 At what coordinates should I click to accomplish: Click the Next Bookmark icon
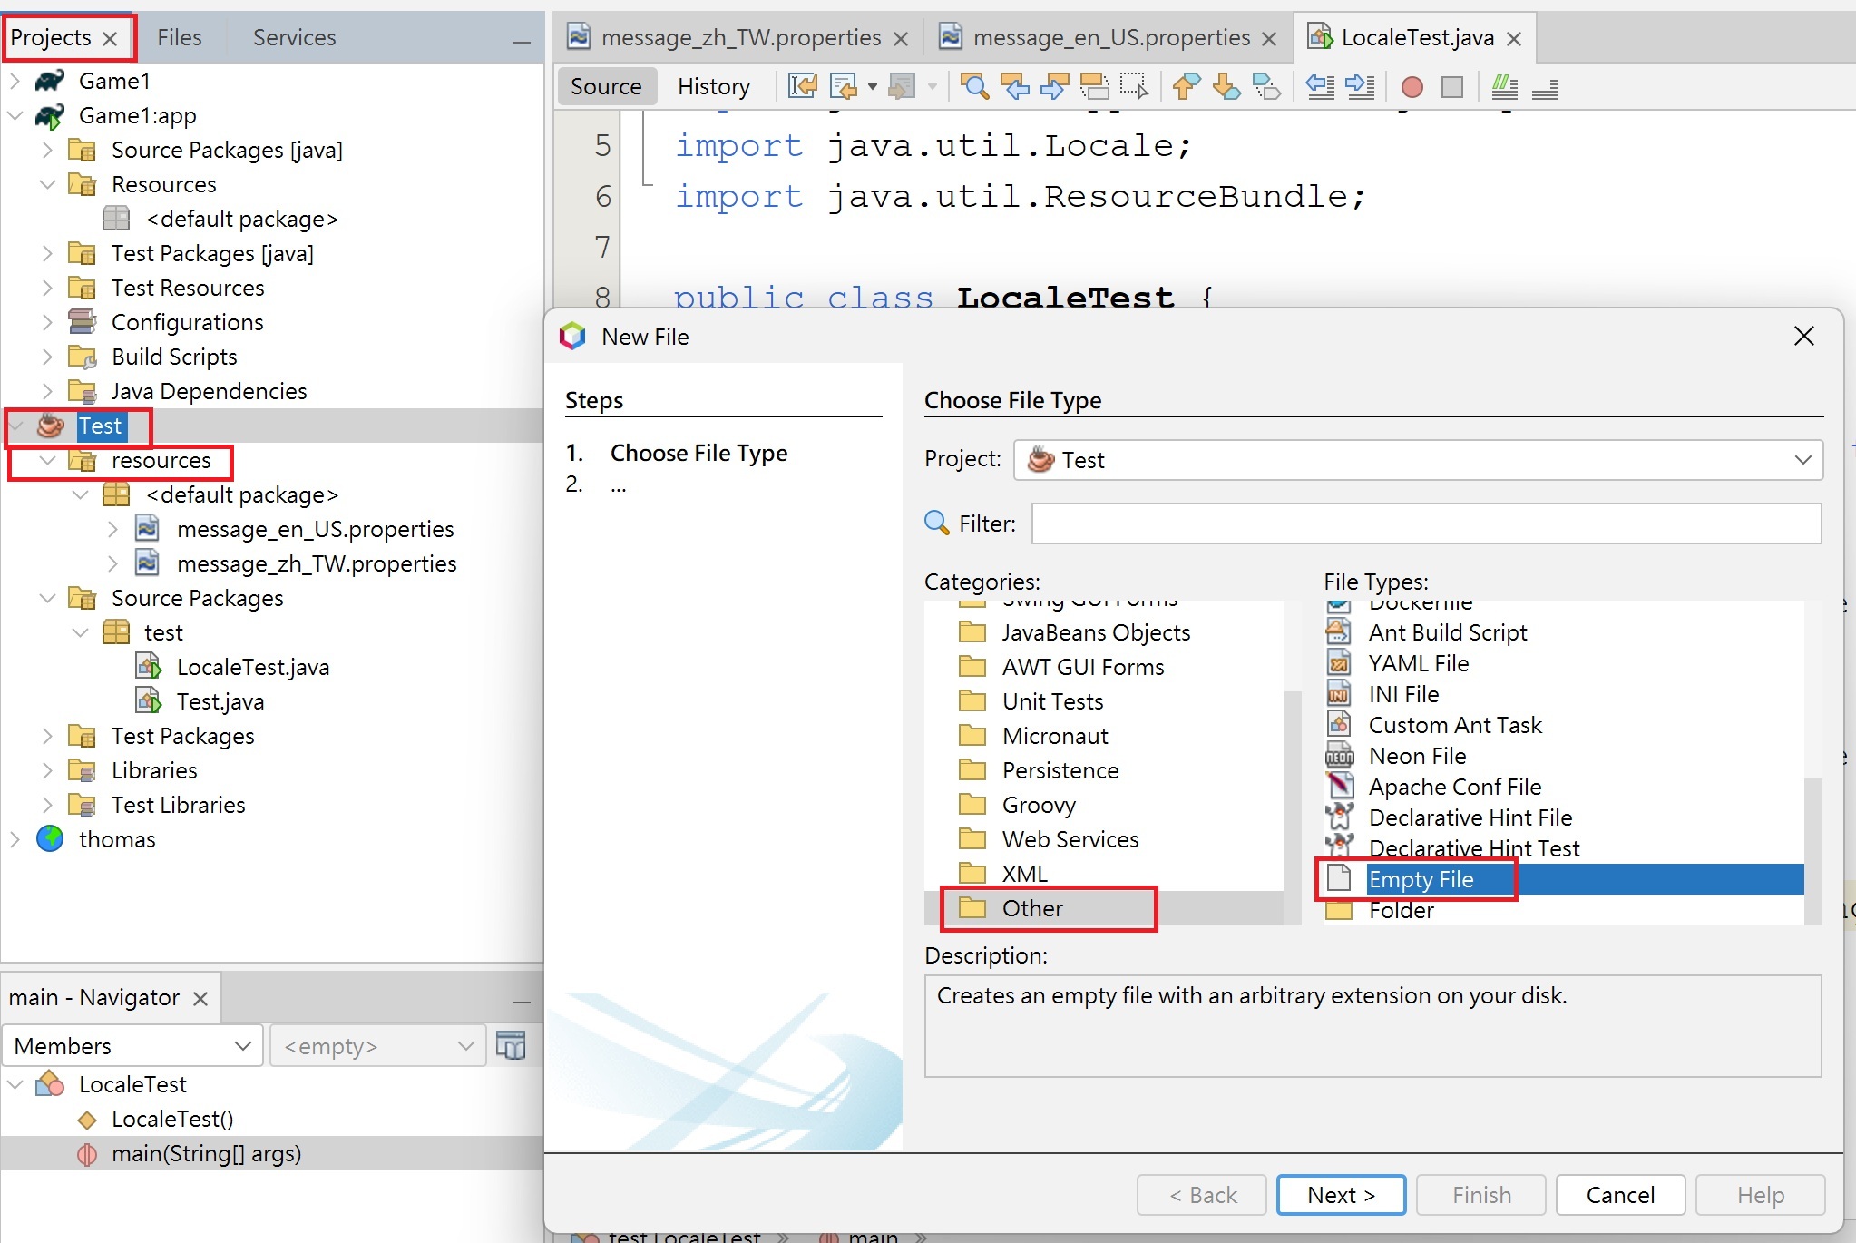(x=1226, y=87)
